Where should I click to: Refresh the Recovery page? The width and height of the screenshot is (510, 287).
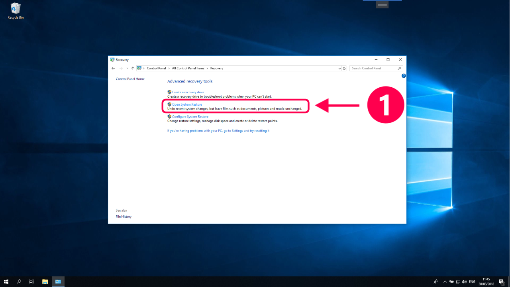coord(344,68)
